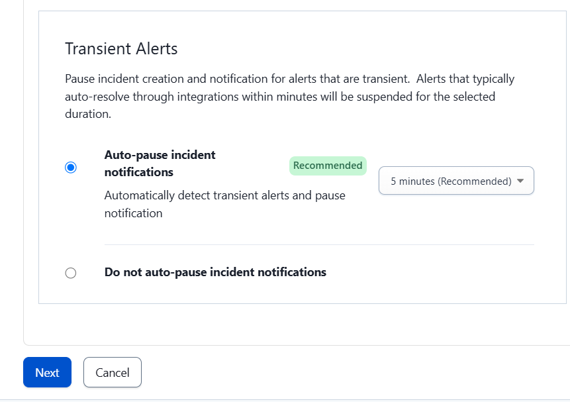Click the auto-resolve through integrations description line

tap(280, 97)
